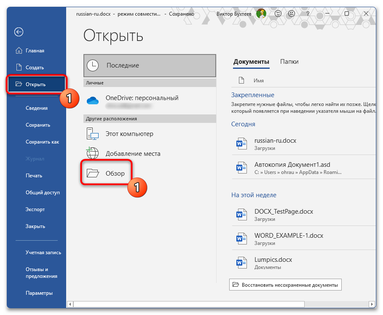The width and height of the screenshot is (383, 315).
Task: Switch to the Папки tab
Action: (289, 62)
